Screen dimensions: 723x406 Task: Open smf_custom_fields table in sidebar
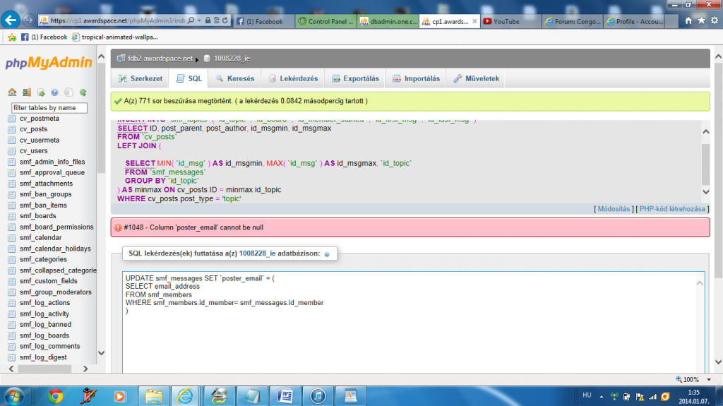49,281
